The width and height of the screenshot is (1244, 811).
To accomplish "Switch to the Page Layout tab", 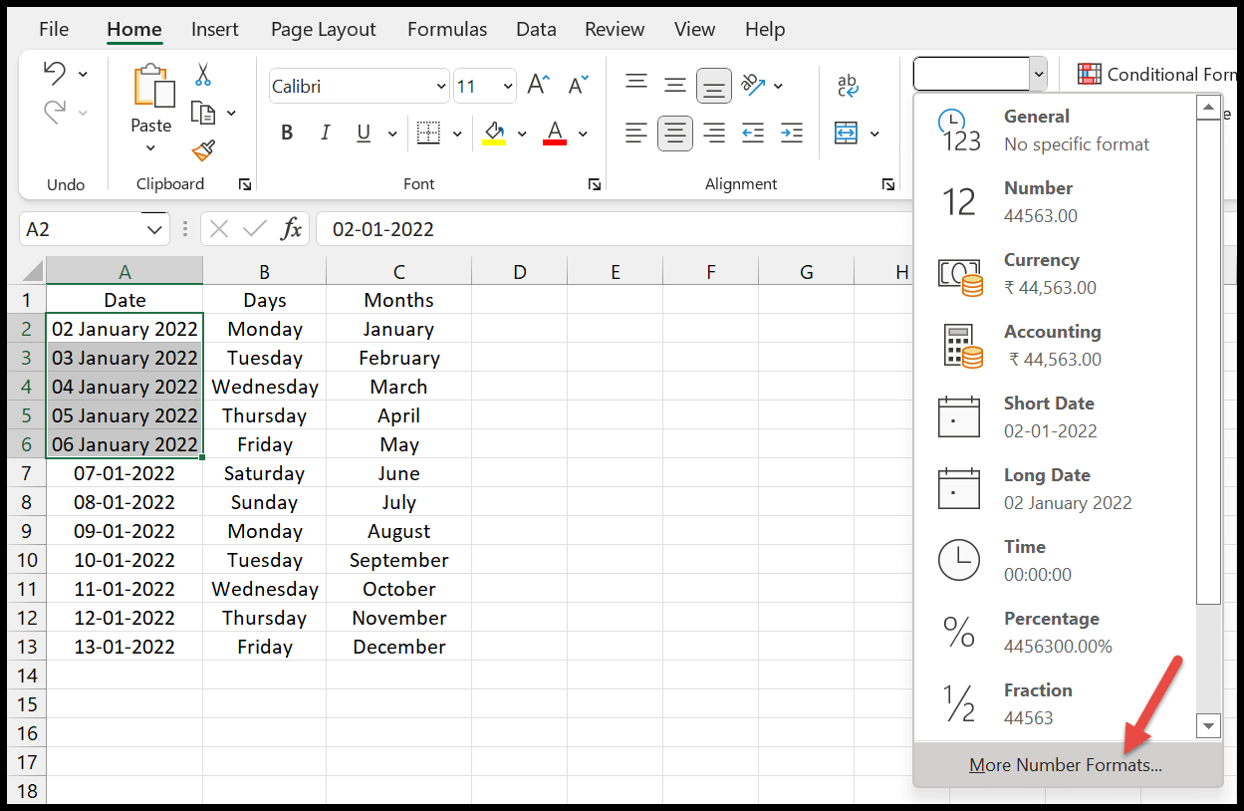I will click(x=324, y=29).
